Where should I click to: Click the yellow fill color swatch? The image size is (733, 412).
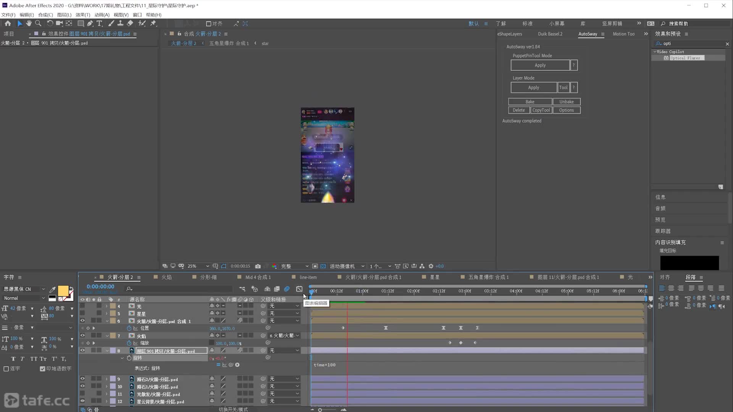63,291
